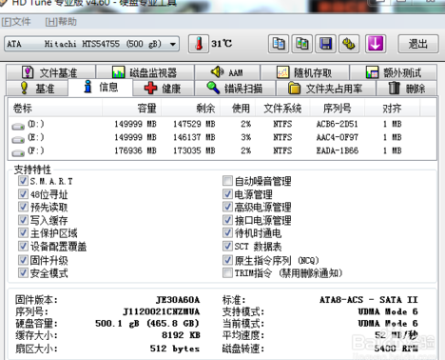Click the 容量 column header
Screen dimensions: 445x360
(131, 109)
